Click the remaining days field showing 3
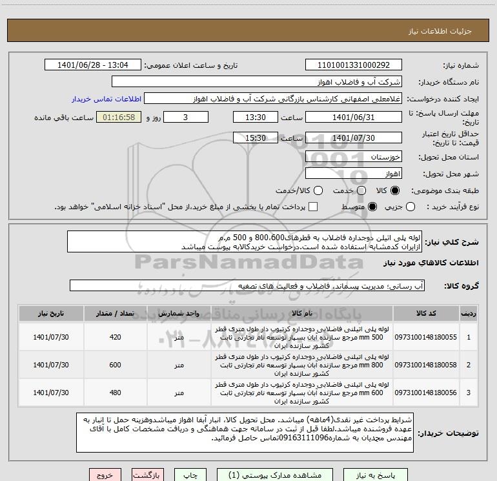Screen dimensions: 497x481 (186, 117)
